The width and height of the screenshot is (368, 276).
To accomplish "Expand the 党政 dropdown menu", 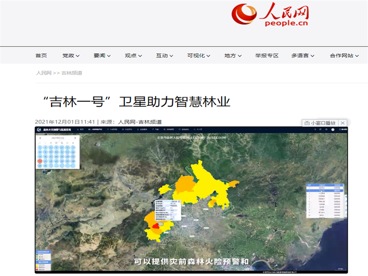I will pos(71,56).
